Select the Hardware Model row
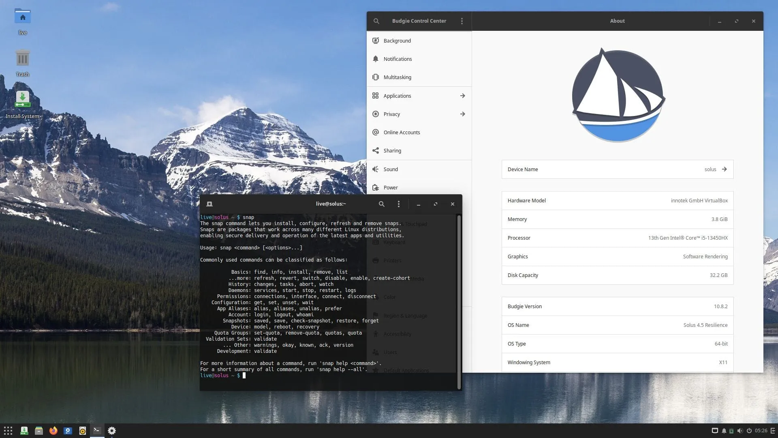Viewport: 778px width, 438px height. click(x=618, y=200)
